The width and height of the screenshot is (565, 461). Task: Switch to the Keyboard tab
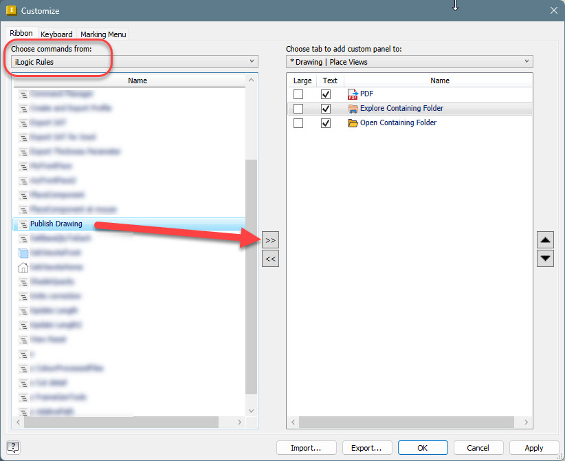pos(56,33)
